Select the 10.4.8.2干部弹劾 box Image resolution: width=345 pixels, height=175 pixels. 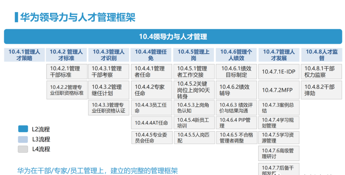(321, 90)
